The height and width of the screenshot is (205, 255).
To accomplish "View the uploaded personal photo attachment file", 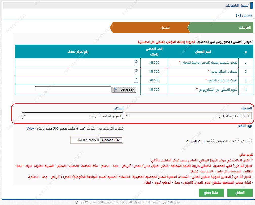I will (136, 62).
